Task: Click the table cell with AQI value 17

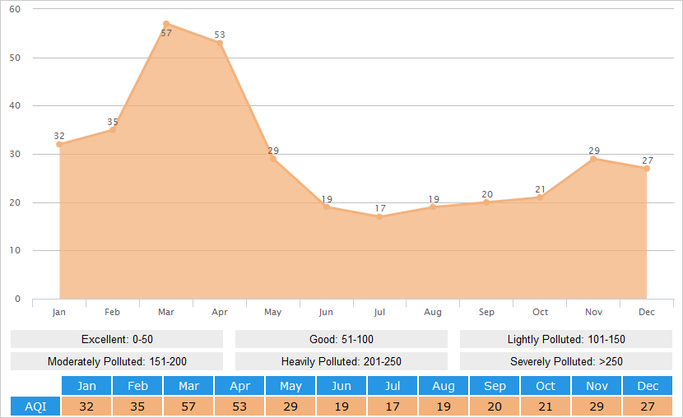Action: (x=393, y=406)
